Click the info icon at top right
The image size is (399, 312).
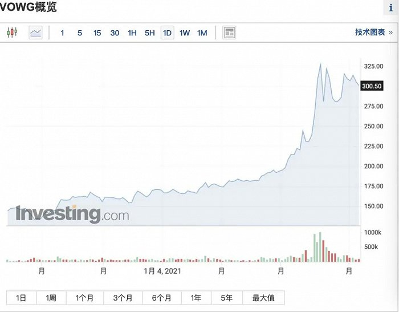pyautogui.click(x=391, y=9)
